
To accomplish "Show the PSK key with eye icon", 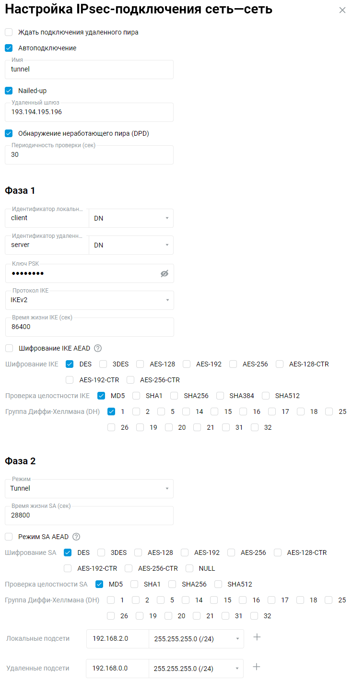I will click(x=165, y=273).
